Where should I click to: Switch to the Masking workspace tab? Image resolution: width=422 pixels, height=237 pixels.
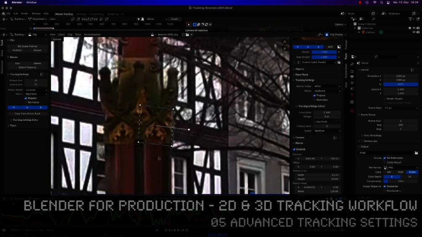tap(81, 14)
